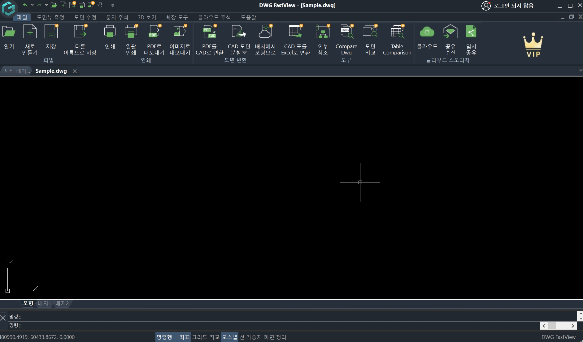Switch to 배치2 layout tab
Image resolution: width=583 pixels, height=342 pixels.
[62, 303]
